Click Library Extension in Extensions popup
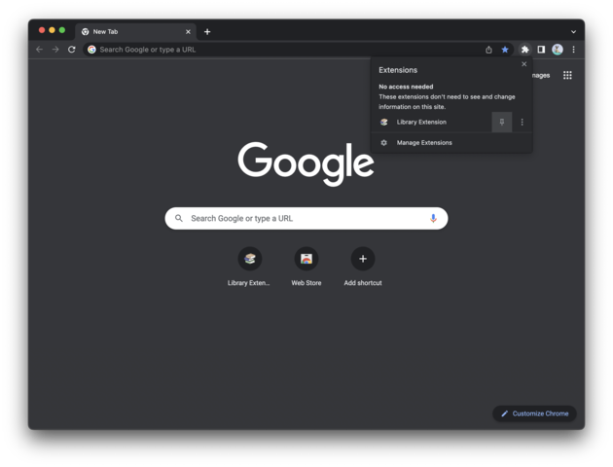This screenshot has width=613, height=467. 432,122
